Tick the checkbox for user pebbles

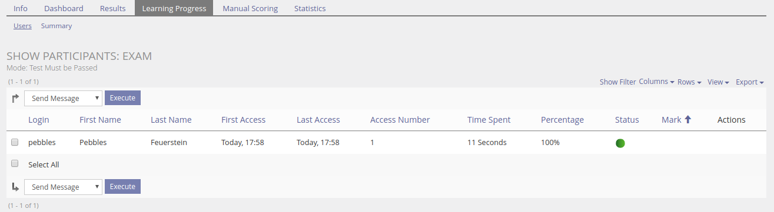(x=15, y=142)
